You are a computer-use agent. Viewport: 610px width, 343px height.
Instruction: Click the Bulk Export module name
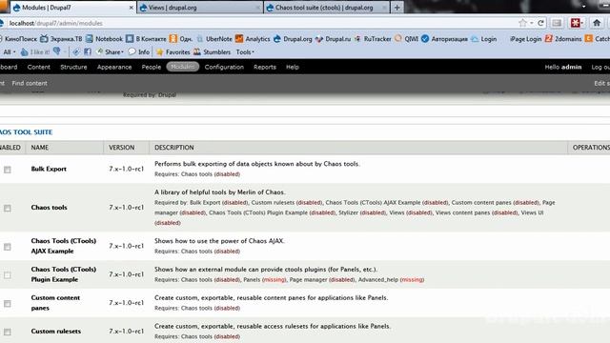click(x=49, y=169)
